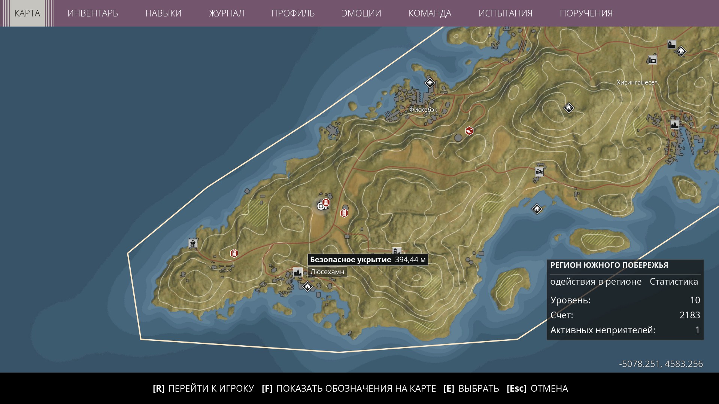Open the ПРОФИЛЬ tab
This screenshot has height=404, width=719.
pos(293,13)
